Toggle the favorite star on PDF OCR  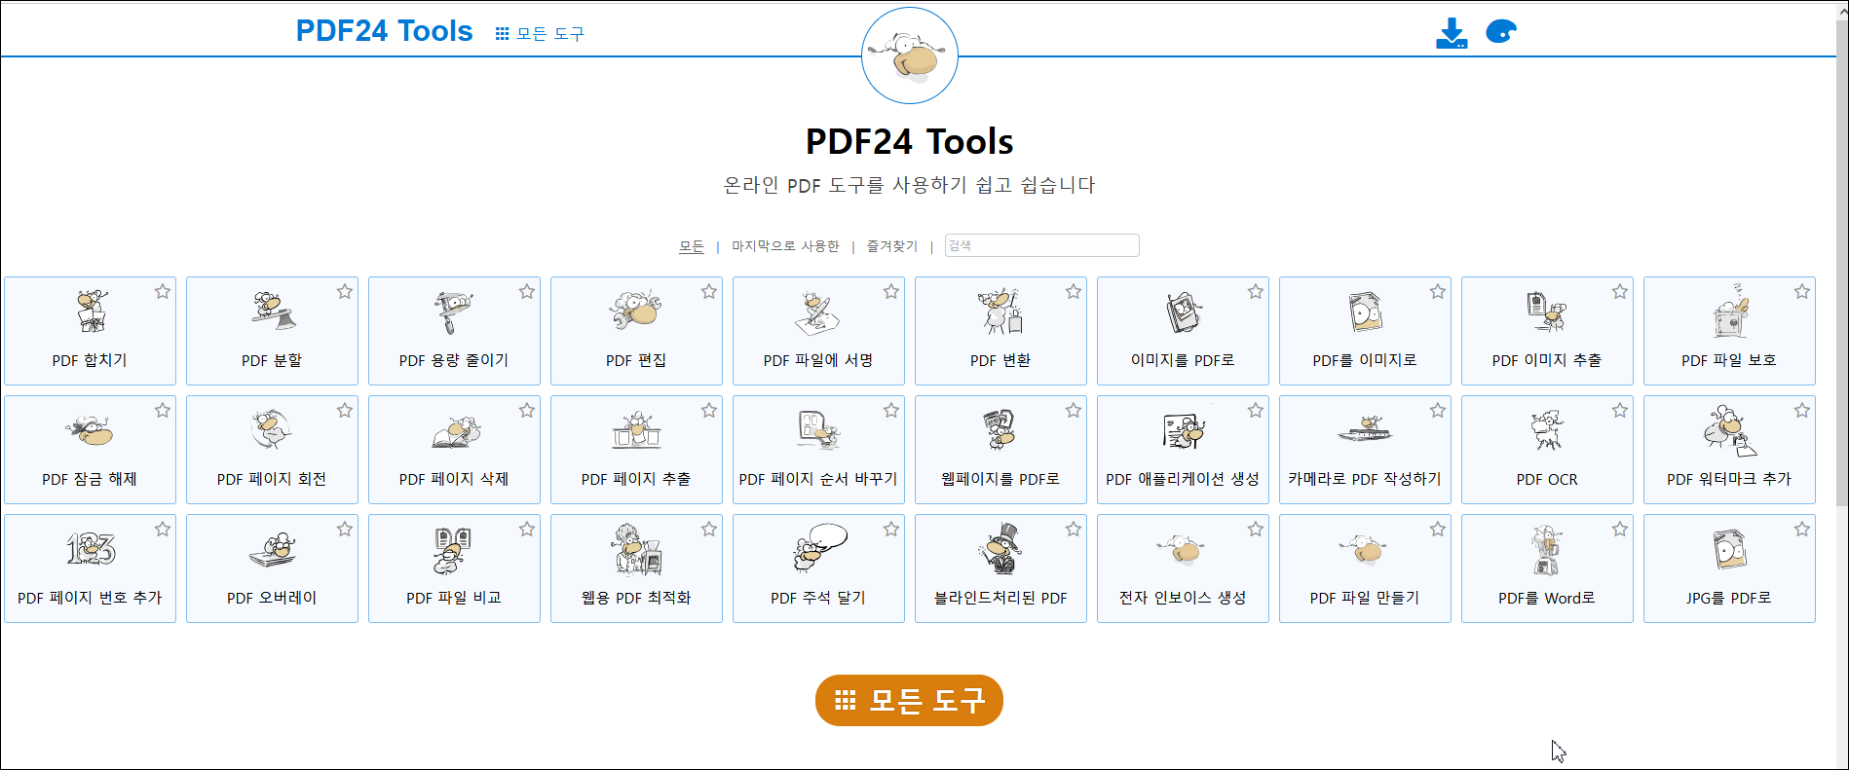(x=1620, y=410)
